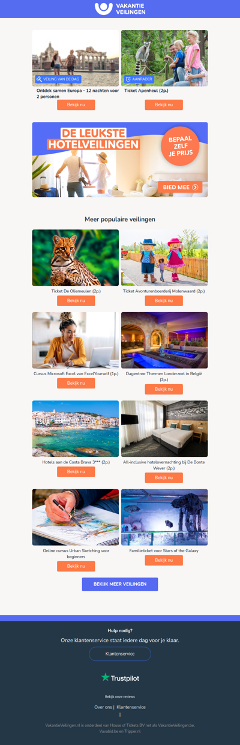This screenshot has height=745, width=240.
Task: Open the Stars of the Galaxy image
Action: tap(164, 517)
